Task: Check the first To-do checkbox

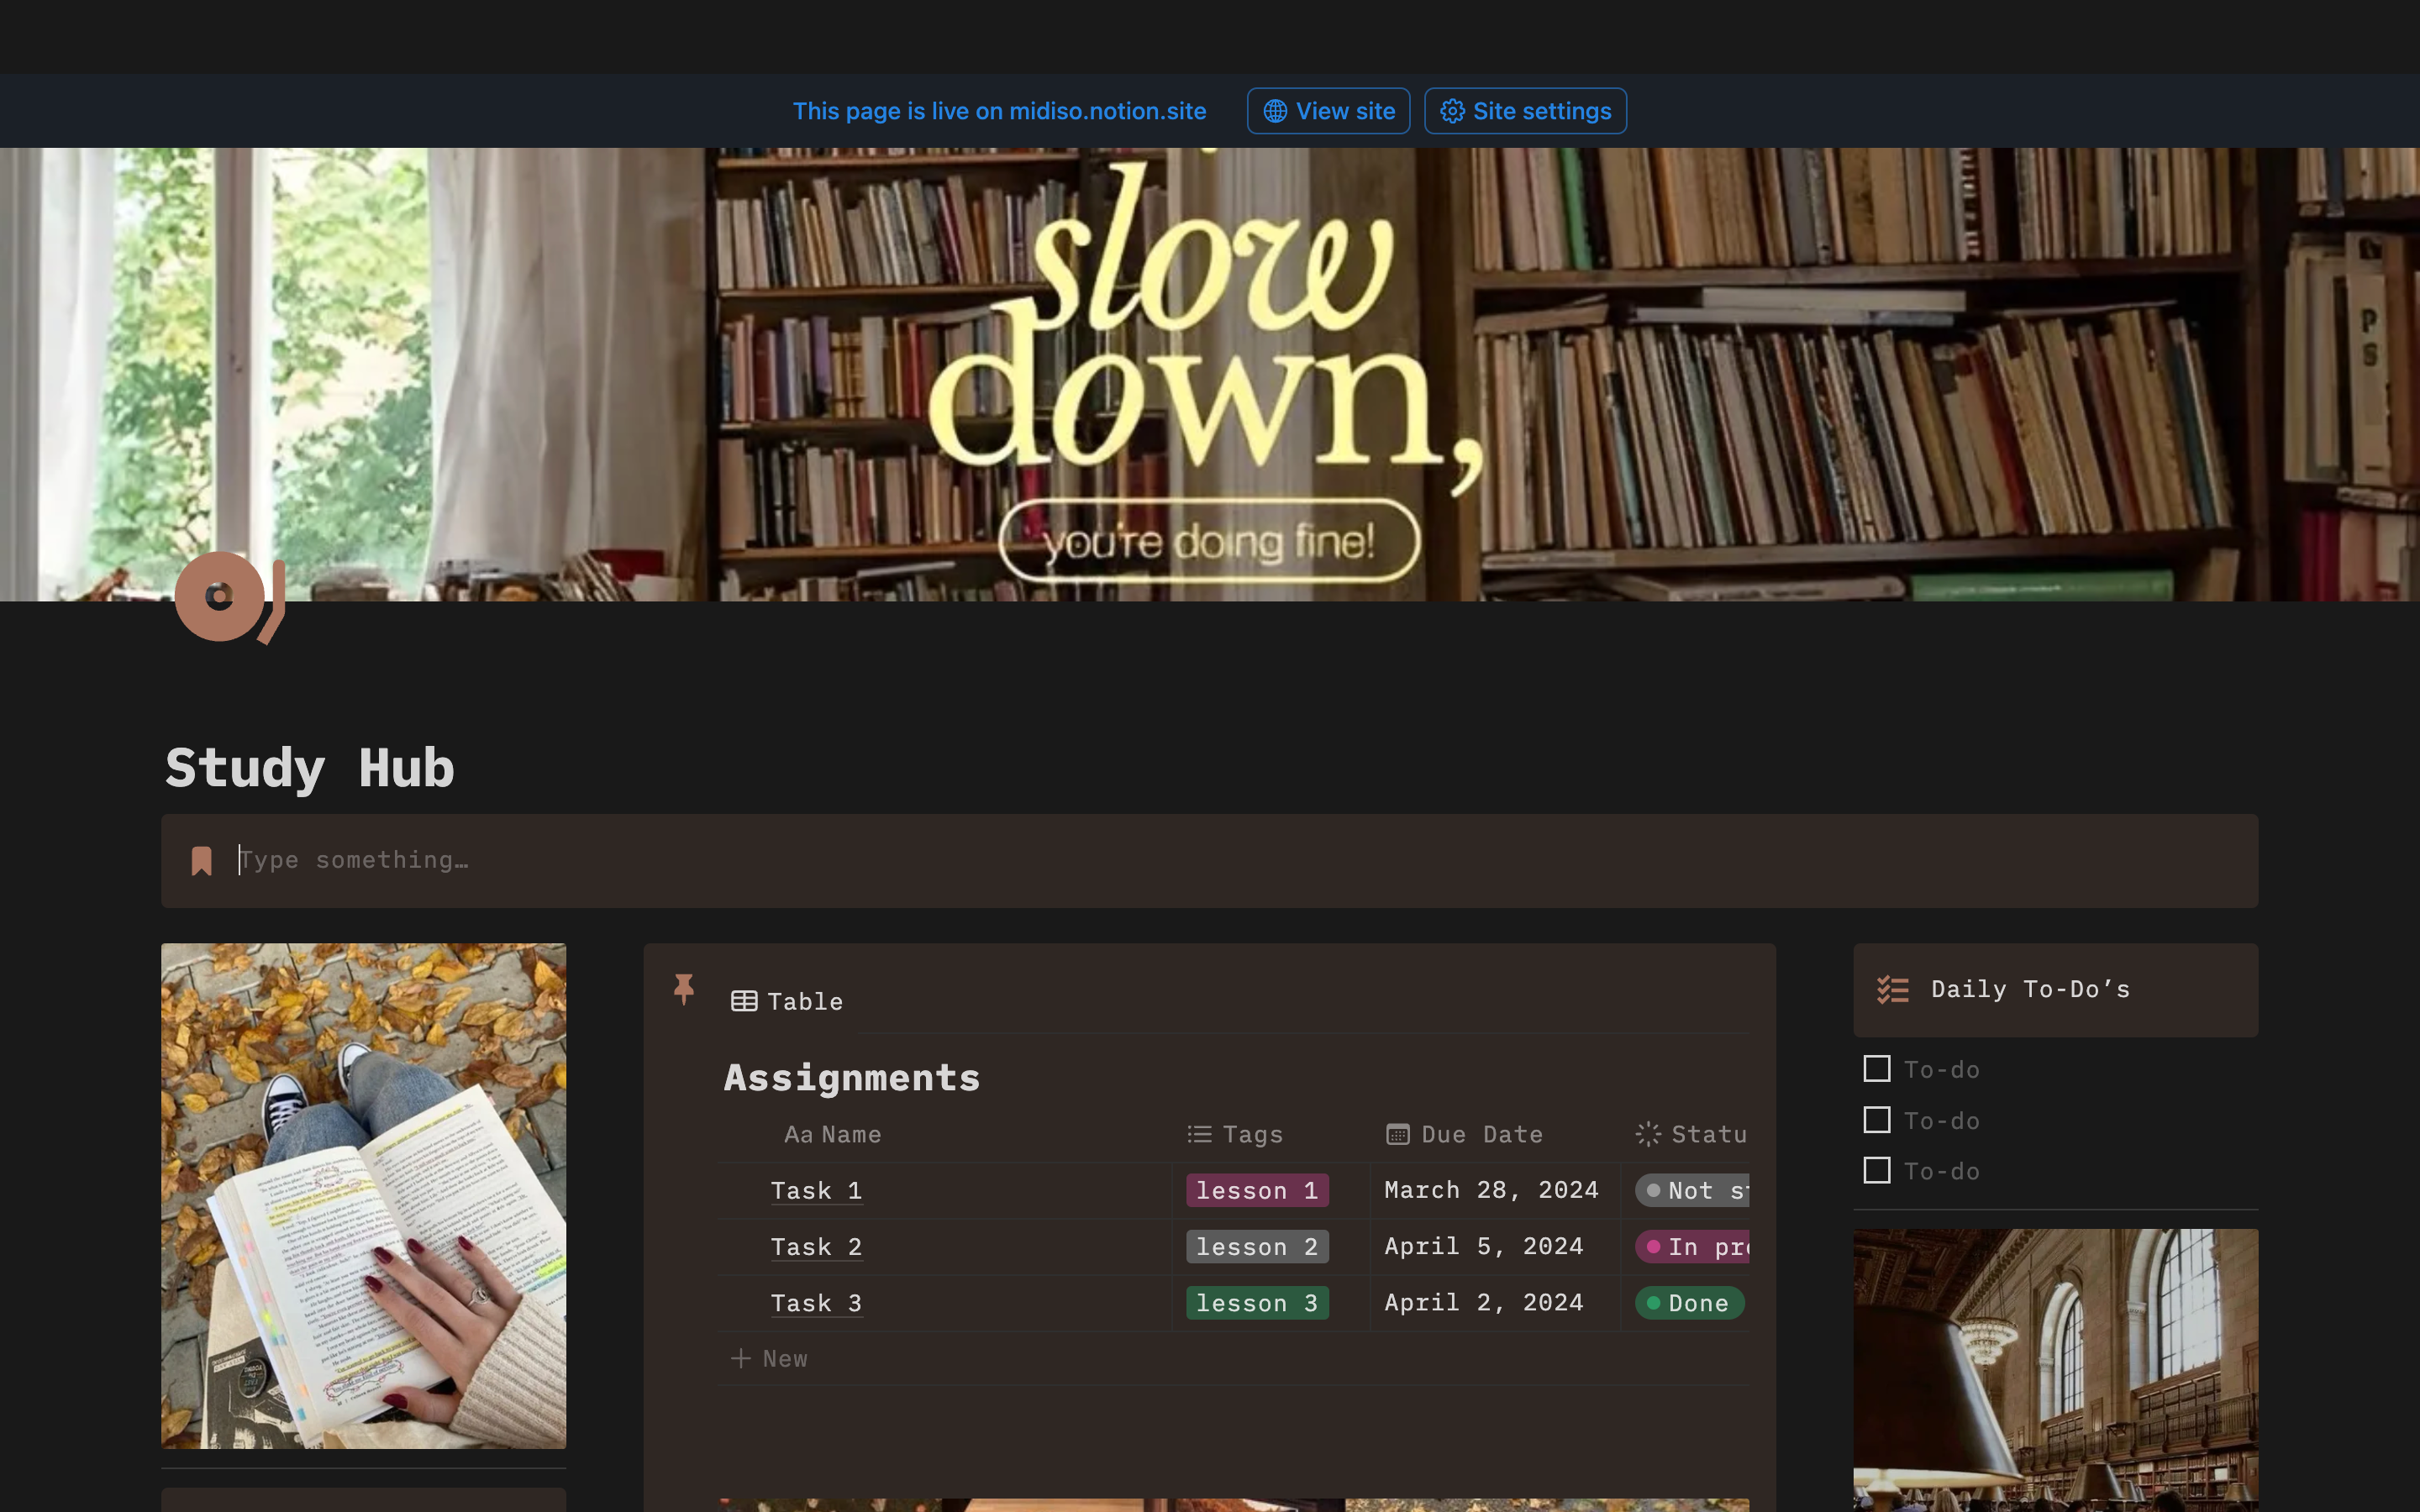Action: (x=1877, y=1069)
